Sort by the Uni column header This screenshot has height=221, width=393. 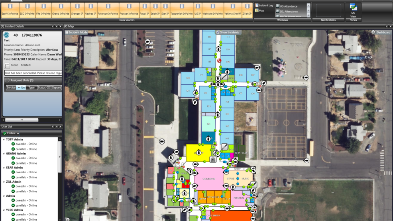(x=21, y=88)
